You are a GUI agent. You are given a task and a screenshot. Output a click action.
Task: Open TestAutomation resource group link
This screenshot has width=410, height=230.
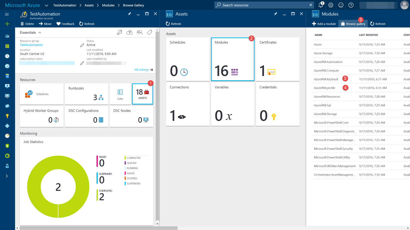(x=31, y=45)
